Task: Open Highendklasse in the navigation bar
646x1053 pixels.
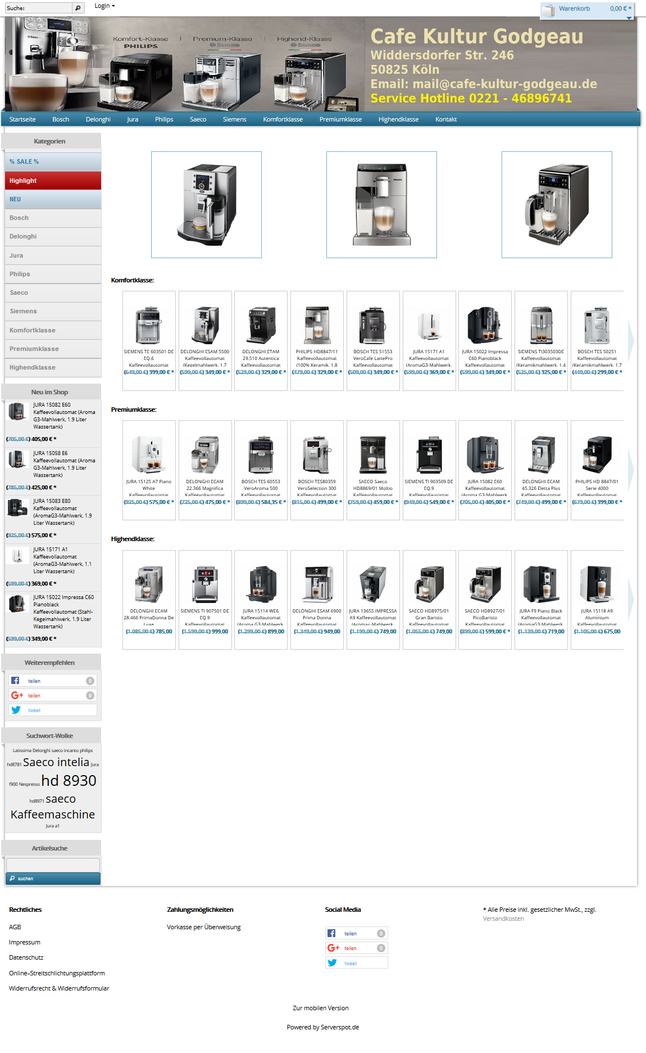Action: pos(398,119)
